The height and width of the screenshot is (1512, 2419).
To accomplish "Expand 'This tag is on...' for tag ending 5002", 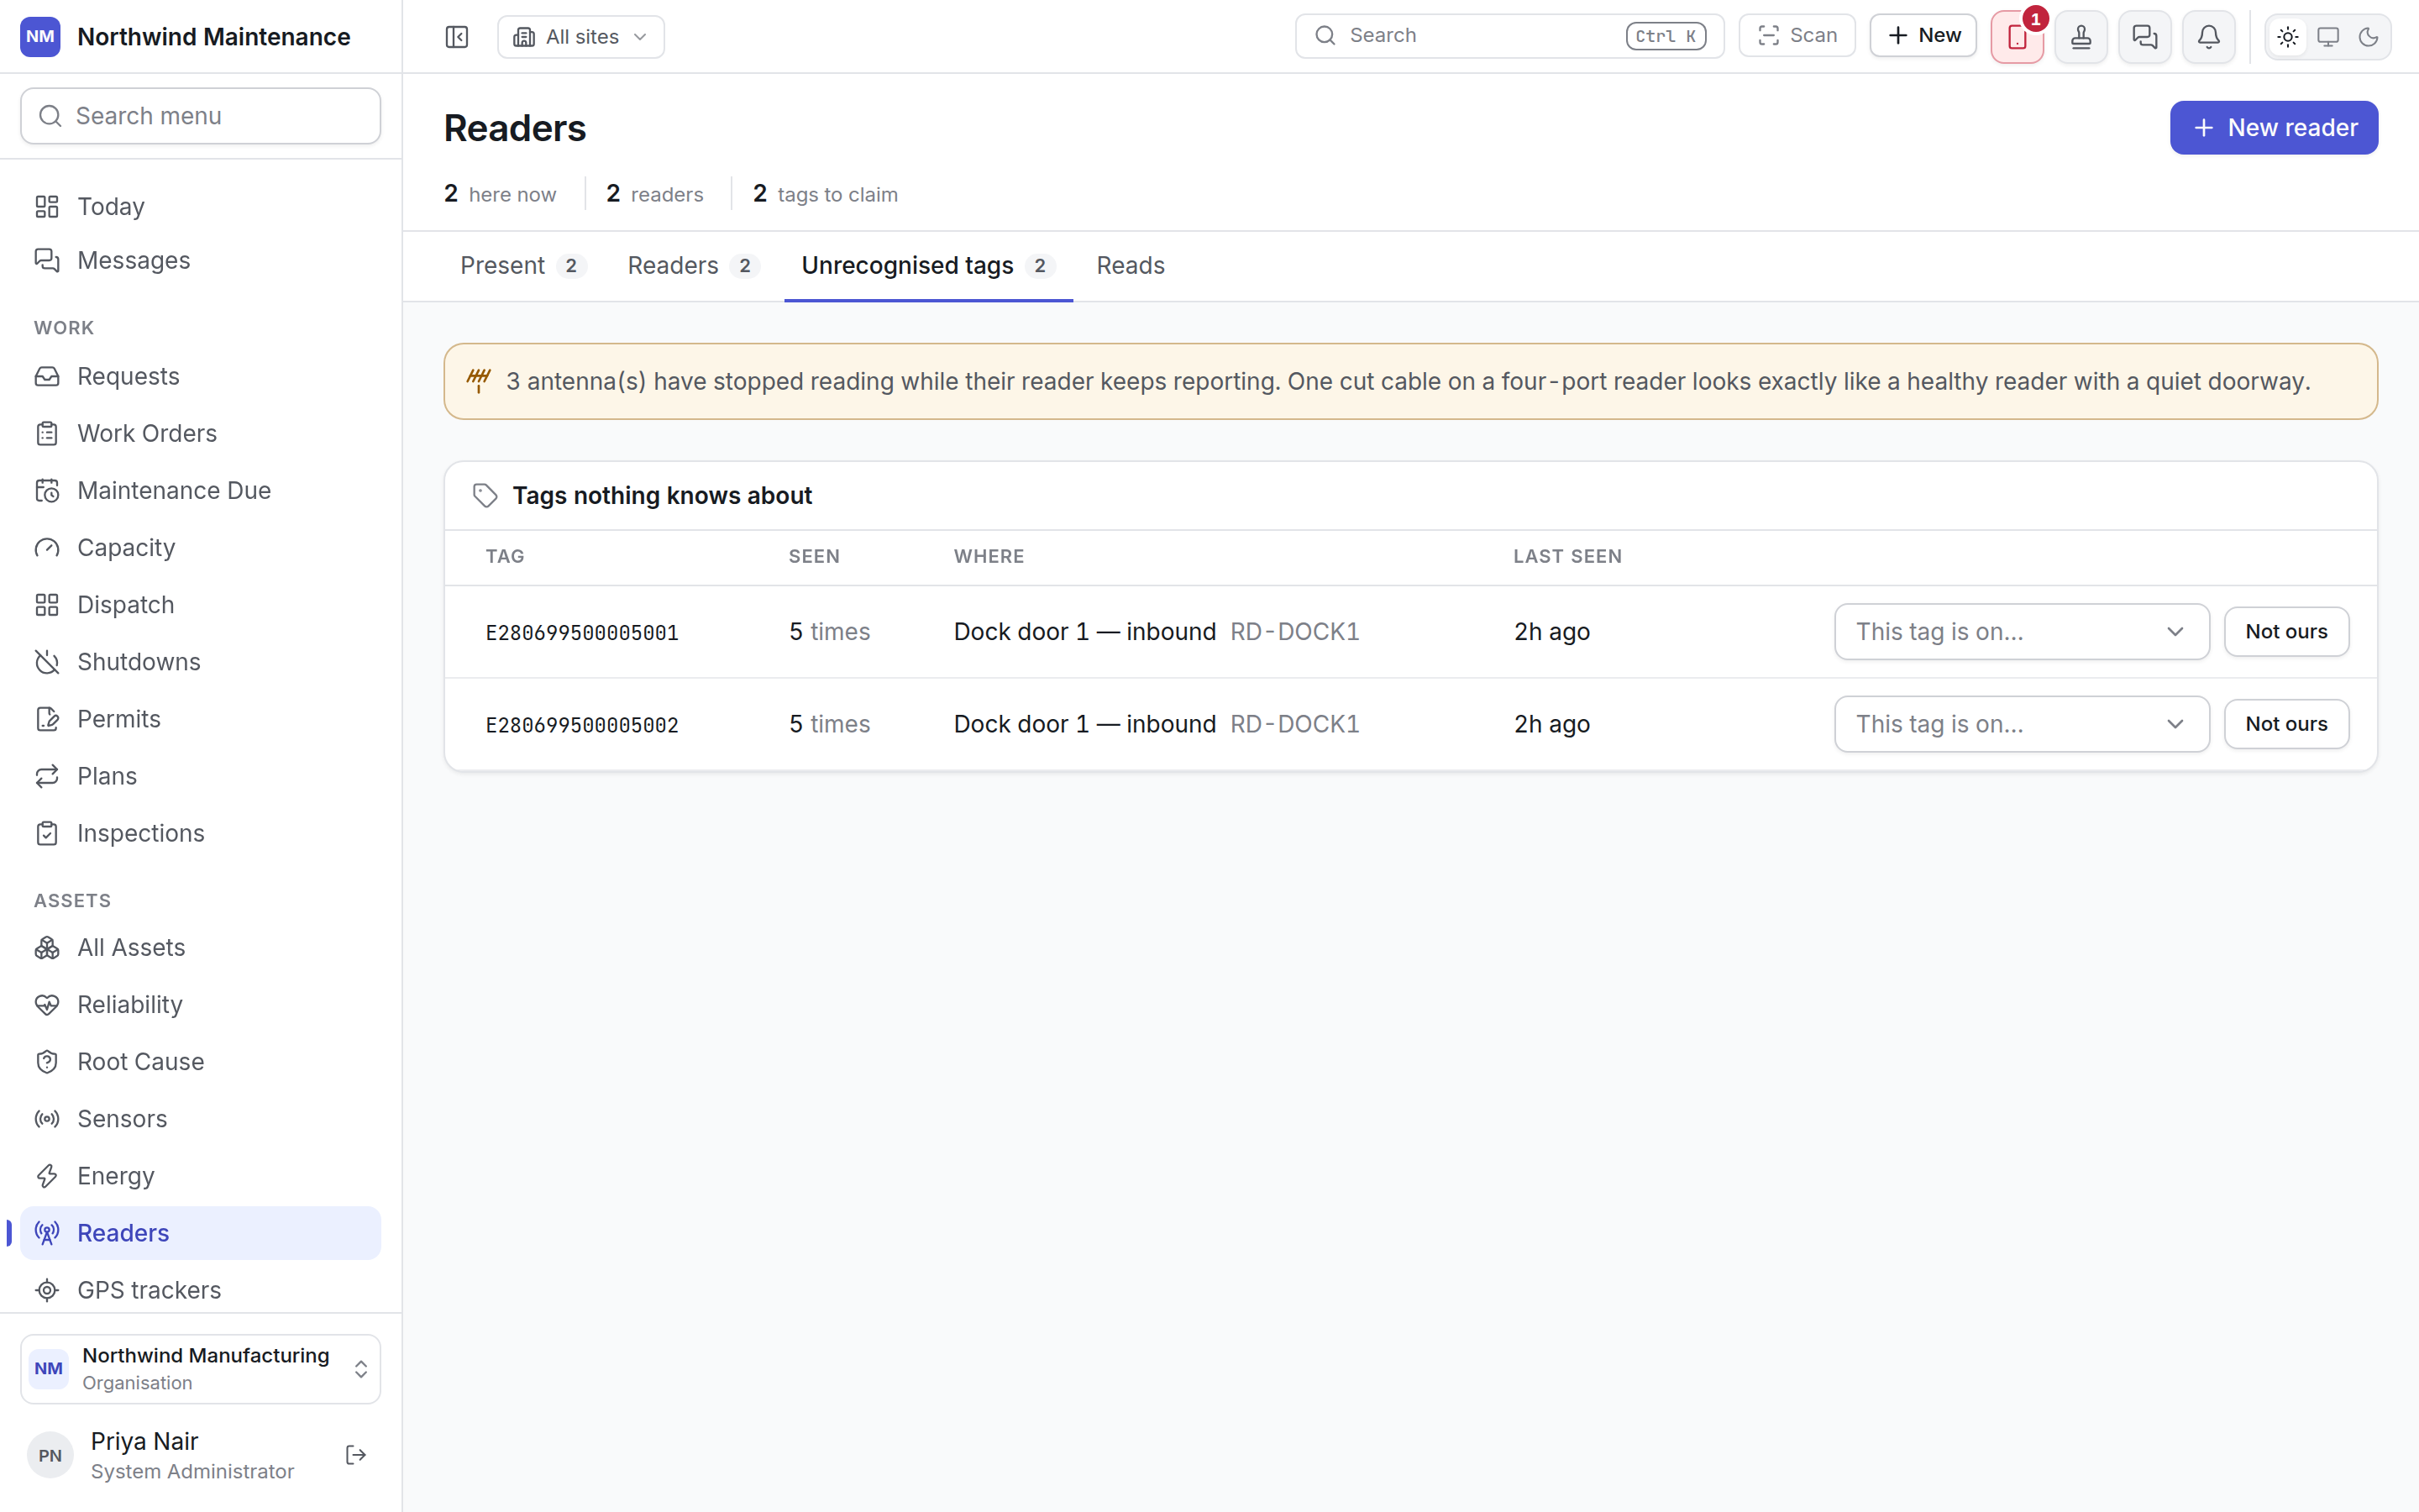I will 2021,724.
